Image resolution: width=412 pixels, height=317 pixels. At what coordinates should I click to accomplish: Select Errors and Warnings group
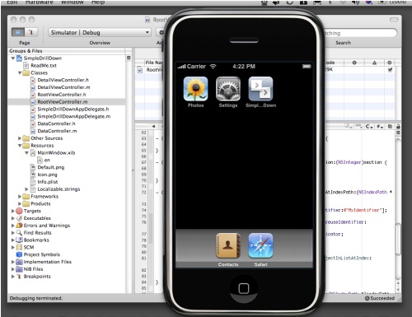pos(47,226)
